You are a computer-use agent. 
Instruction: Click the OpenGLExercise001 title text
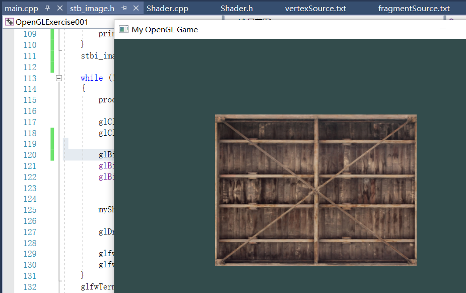click(51, 22)
